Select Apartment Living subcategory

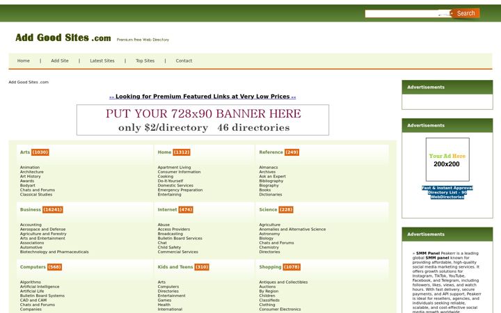174,168
